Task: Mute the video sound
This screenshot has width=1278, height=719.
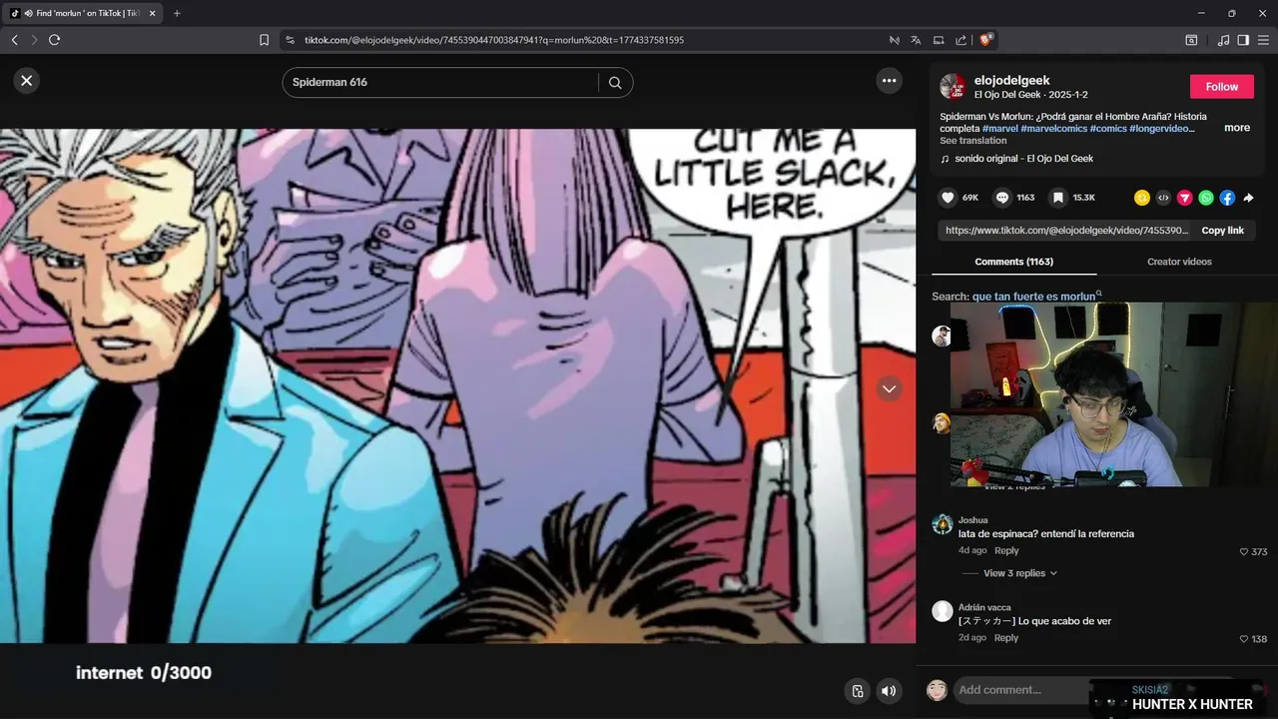Action: click(x=888, y=691)
